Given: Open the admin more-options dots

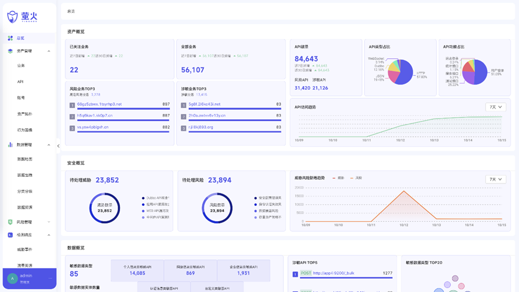Looking at the screenshot, I should [50, 278].
